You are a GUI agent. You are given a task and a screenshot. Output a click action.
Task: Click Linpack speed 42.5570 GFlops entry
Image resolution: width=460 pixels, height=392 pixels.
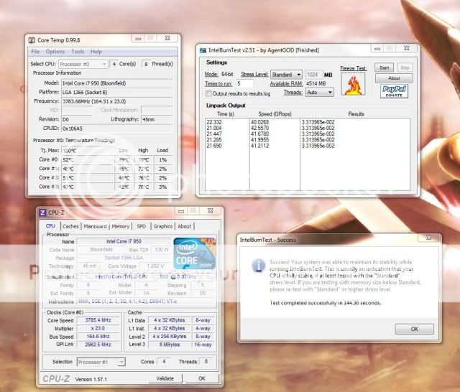(x=259, y=128)
